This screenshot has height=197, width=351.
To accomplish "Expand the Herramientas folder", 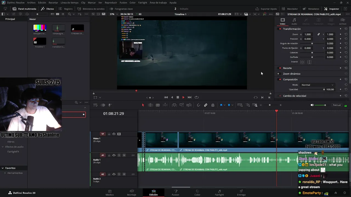I will coord(5,173).
